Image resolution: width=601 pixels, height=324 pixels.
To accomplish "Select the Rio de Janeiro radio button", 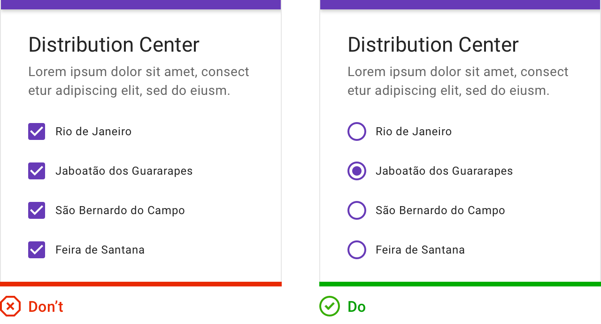I will (x=357, y=131).
